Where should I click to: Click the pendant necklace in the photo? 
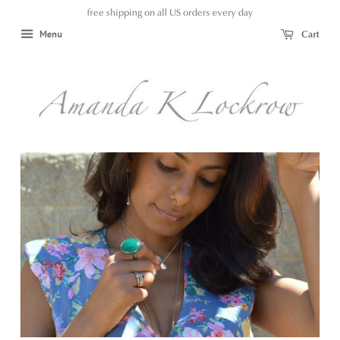pos(164,266)
